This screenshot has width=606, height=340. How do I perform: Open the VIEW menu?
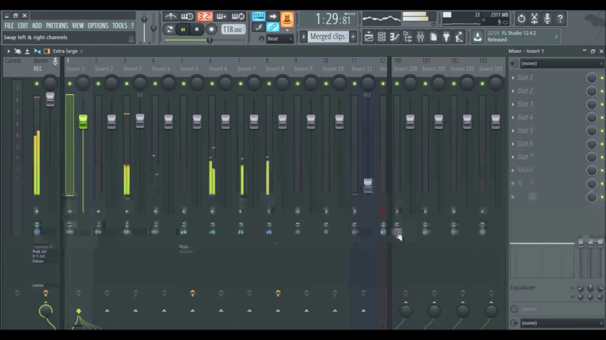pyautogui.click(x=78, y=25)
